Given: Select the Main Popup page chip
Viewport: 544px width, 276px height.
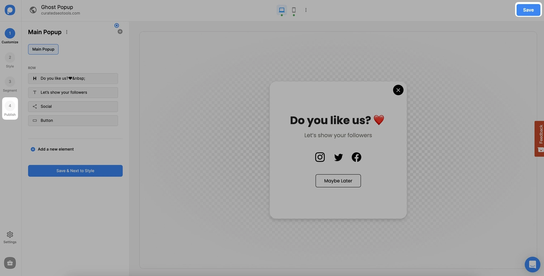Looking at the screenshot, I should [x=43, y=49].
